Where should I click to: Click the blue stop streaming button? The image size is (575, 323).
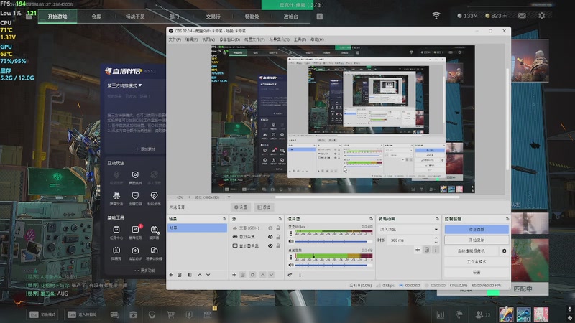[477, 229]
